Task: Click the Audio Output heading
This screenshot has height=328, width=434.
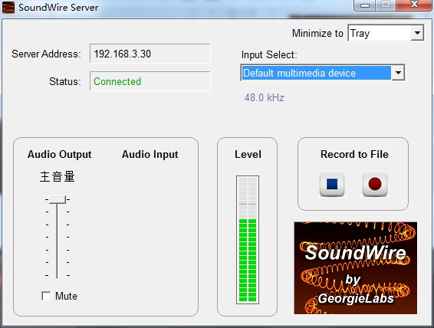Action: (x=60, y=154)
